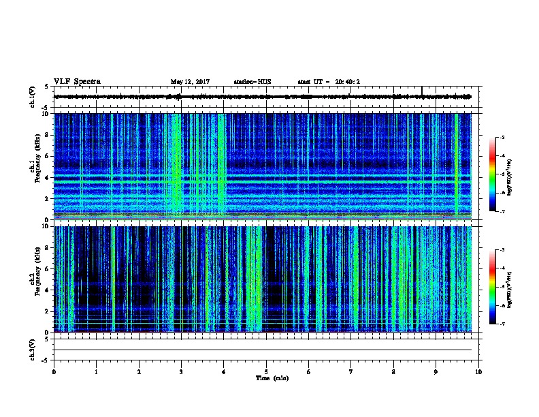Click the "9" tick on the time axis
Viewport: 539px width, 417px height.
(x=436, y=372)
